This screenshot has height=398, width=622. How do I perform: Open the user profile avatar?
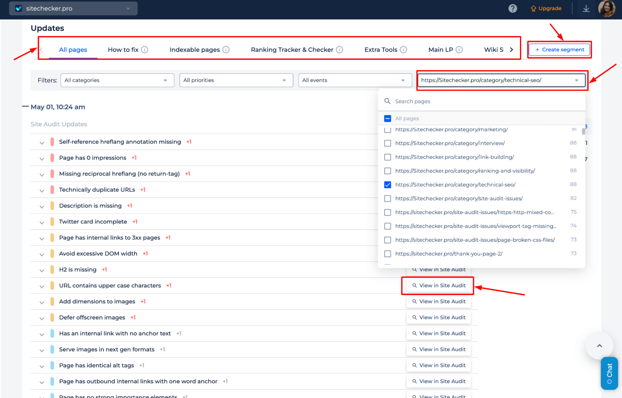(606, 8)
